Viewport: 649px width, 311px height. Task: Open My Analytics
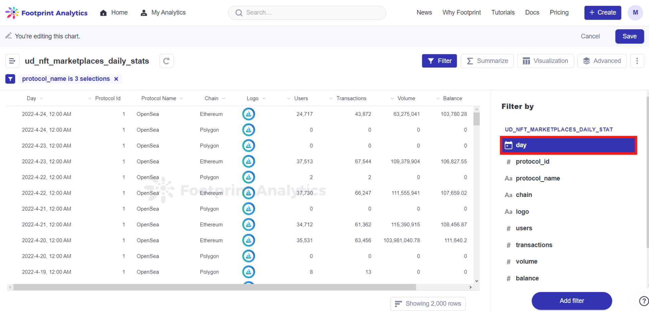[x=163, y=12]
